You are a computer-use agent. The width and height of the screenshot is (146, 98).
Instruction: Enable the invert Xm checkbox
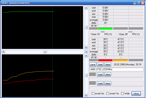click(x=93, y=93)
